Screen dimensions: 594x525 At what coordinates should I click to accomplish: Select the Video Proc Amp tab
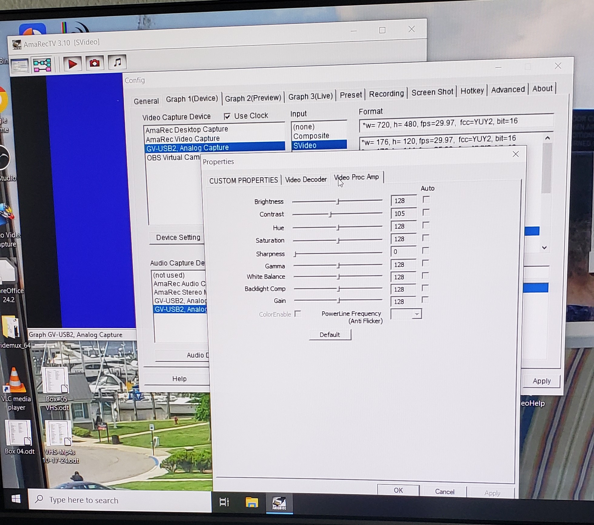[356, 177]
